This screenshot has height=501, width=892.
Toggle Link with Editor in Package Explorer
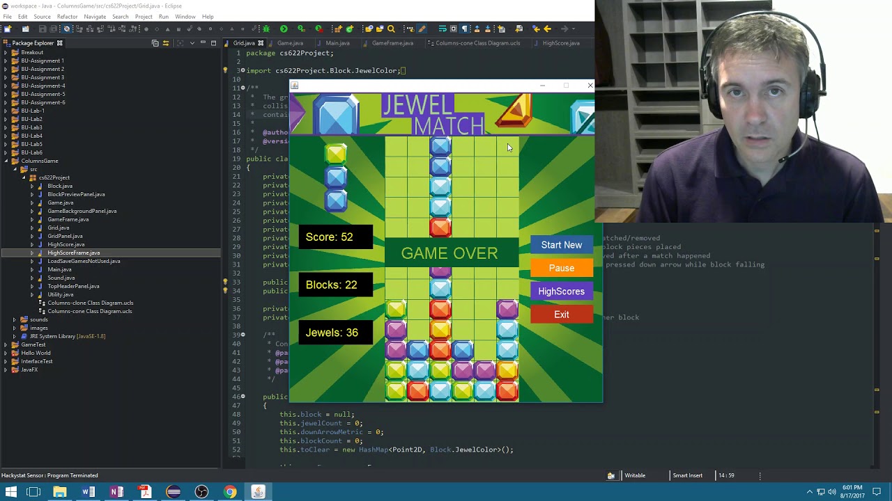(x=165, y=43)
